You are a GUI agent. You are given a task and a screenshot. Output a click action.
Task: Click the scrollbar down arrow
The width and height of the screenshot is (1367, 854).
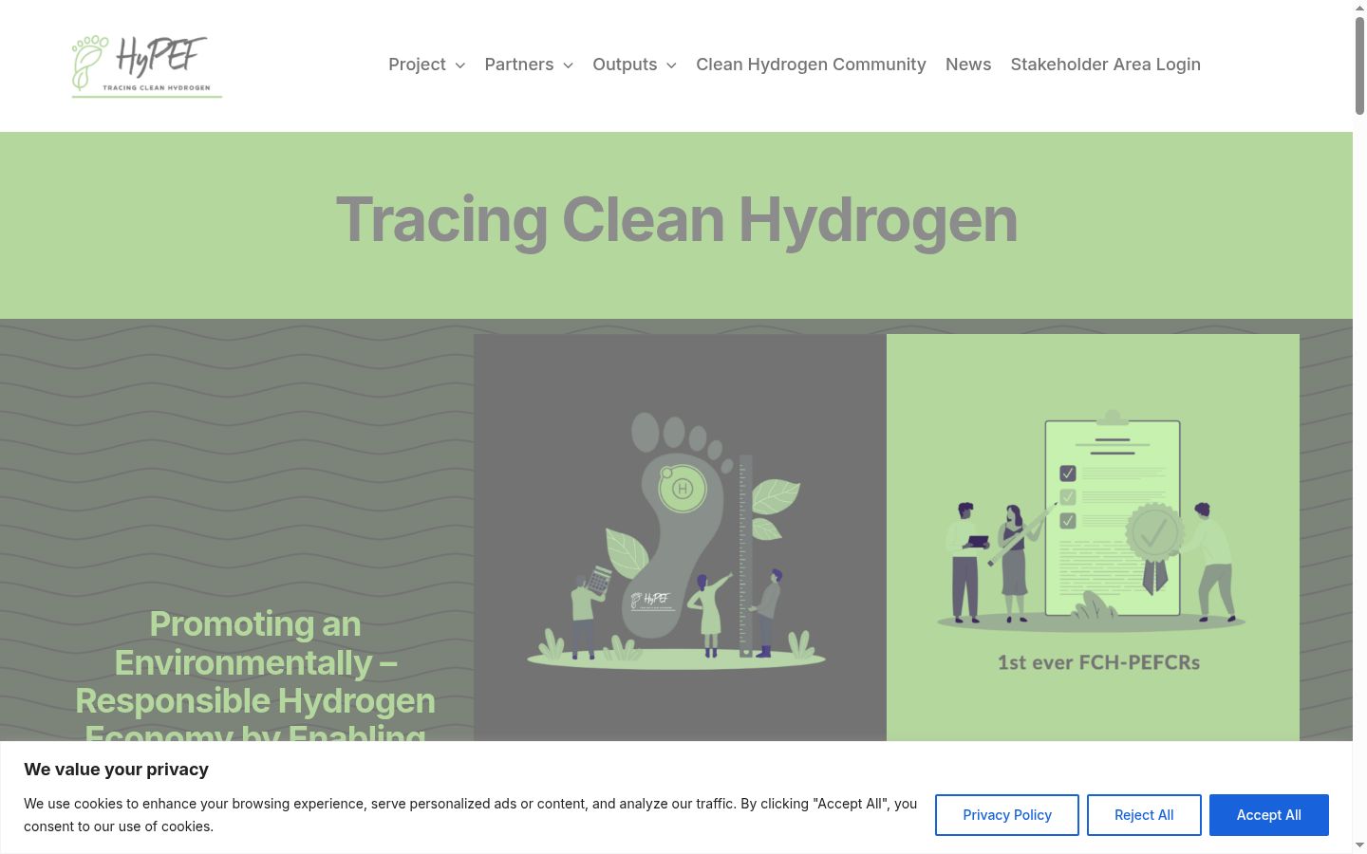pyautogui.click(x=1359, y=845)
